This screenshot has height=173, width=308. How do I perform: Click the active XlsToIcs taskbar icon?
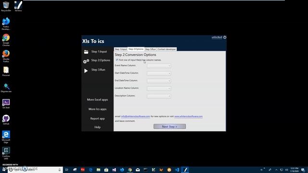(x=185, y=170)
